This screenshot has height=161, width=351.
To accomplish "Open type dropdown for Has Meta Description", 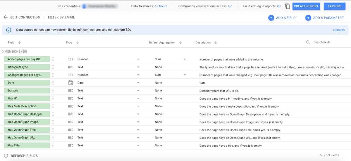I will (138, 106).
